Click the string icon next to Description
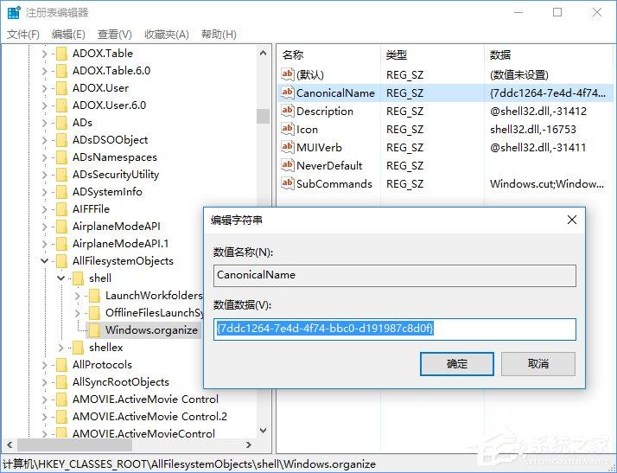The width and height of the screenshot is (617, 473). click(288, 111)
